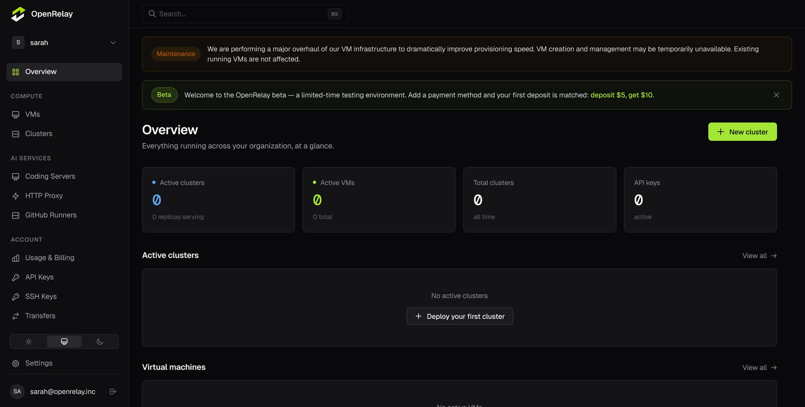Click the arrow next to Virtual machines View all
805x407 pixels.
point(774,368)
